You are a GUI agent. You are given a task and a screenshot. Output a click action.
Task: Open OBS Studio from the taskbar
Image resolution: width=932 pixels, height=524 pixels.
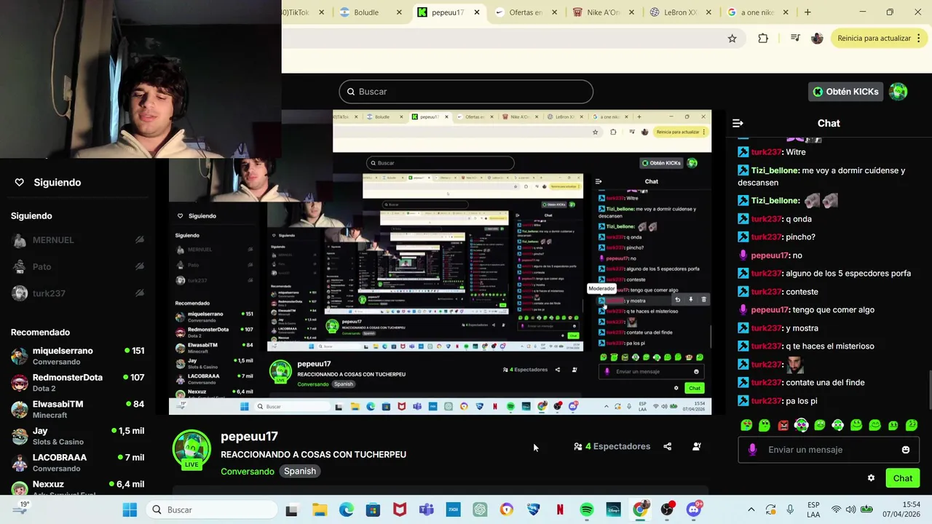coord(667,510)
